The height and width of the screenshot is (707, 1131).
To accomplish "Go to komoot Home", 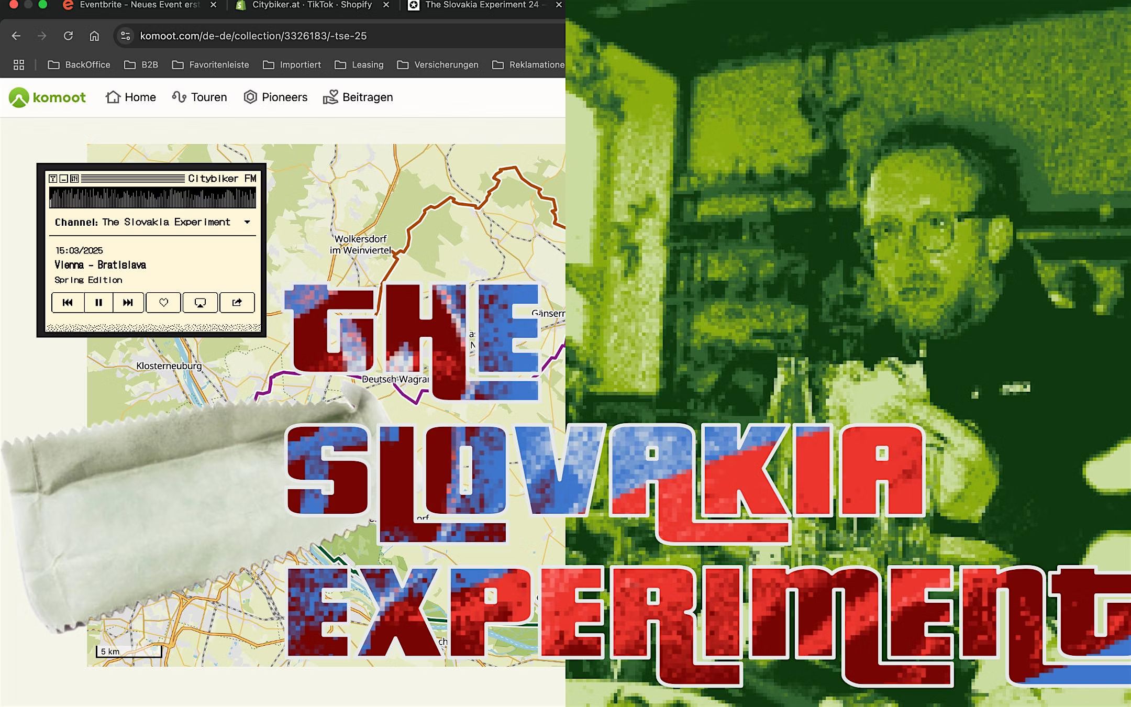I will coord(131,97).
